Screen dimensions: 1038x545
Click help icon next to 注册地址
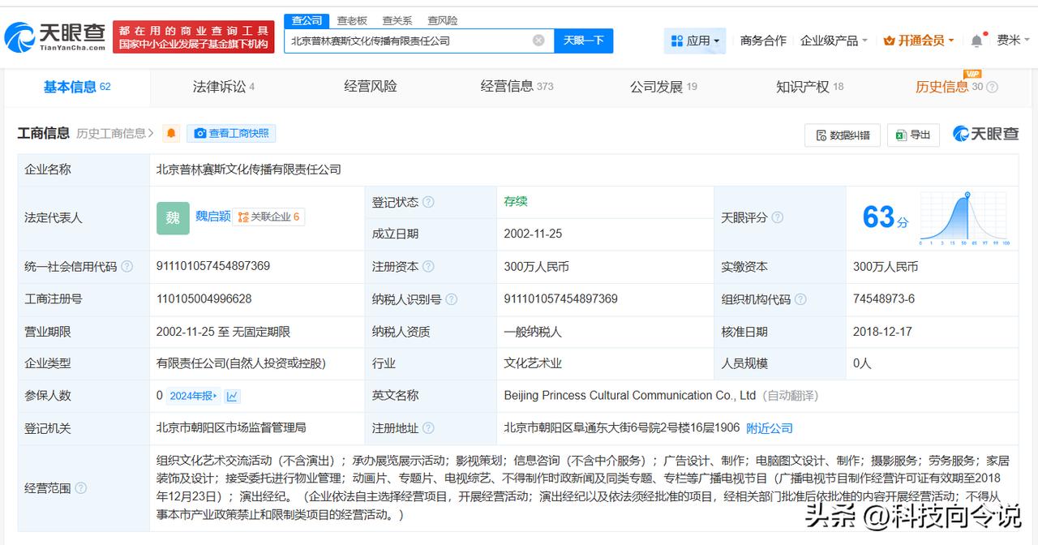tap(428, 428)
